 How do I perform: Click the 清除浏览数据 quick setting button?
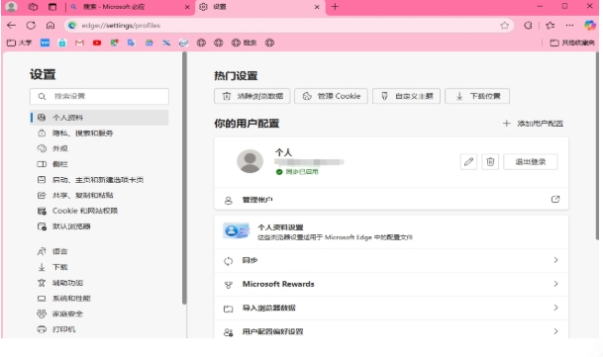(251, 96)
